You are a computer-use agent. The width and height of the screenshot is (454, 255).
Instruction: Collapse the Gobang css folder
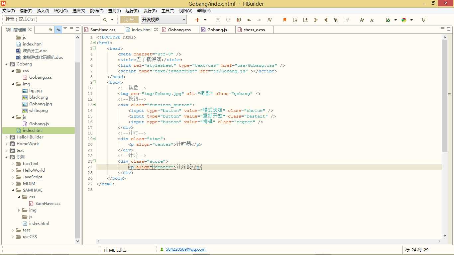[13, 71]
